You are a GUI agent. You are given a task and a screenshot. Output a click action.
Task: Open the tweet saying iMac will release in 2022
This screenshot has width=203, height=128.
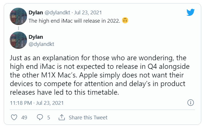pyautogui.click(x=74, y=21)
